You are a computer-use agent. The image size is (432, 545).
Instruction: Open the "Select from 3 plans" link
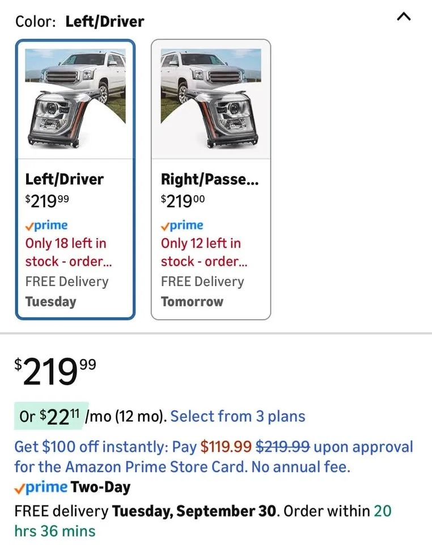238,416
